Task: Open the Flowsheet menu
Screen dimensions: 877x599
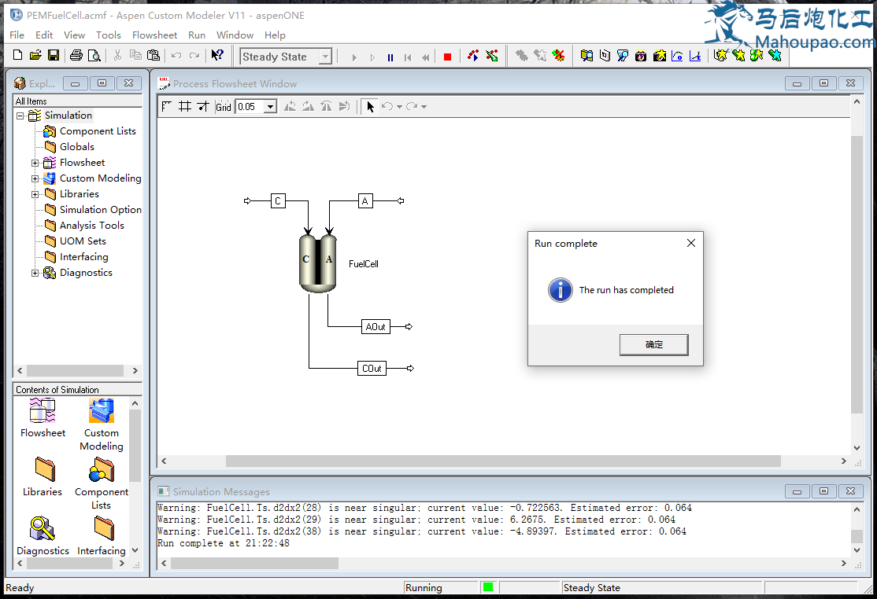Action: [154, 35]
